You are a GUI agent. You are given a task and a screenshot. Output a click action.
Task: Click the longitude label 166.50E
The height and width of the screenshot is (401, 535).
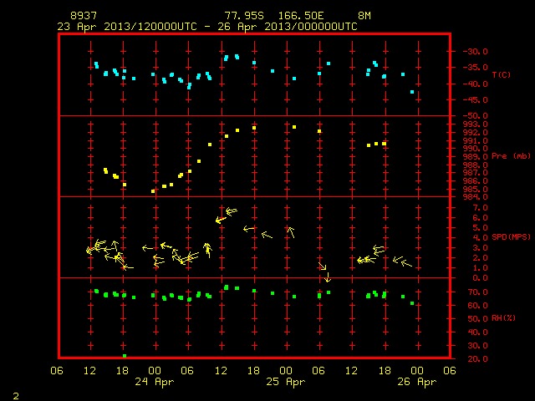[x=301, y=16]
